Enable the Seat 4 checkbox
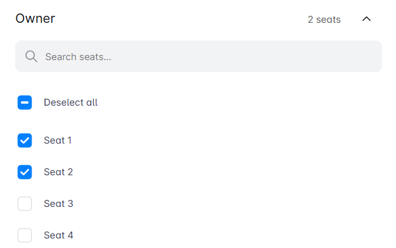Image resolution: width=396 pixels, height=248 pixels. click(x=25, y=235)
